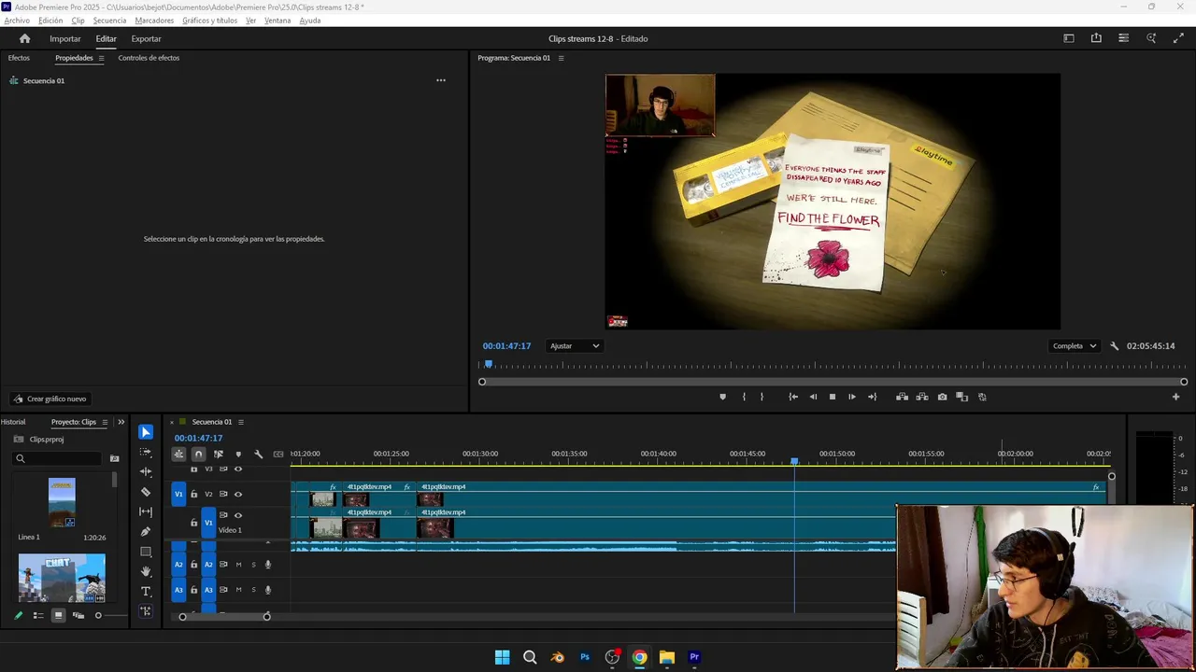The image size is (1196, 672).
Task: Go to the Home screen icon
Action: coord(25,38)
